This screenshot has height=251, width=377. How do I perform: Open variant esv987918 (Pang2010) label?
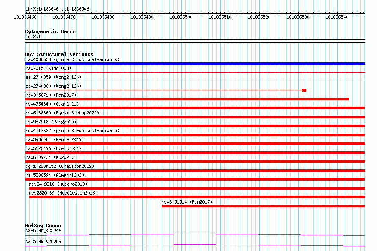pos(51,122)
